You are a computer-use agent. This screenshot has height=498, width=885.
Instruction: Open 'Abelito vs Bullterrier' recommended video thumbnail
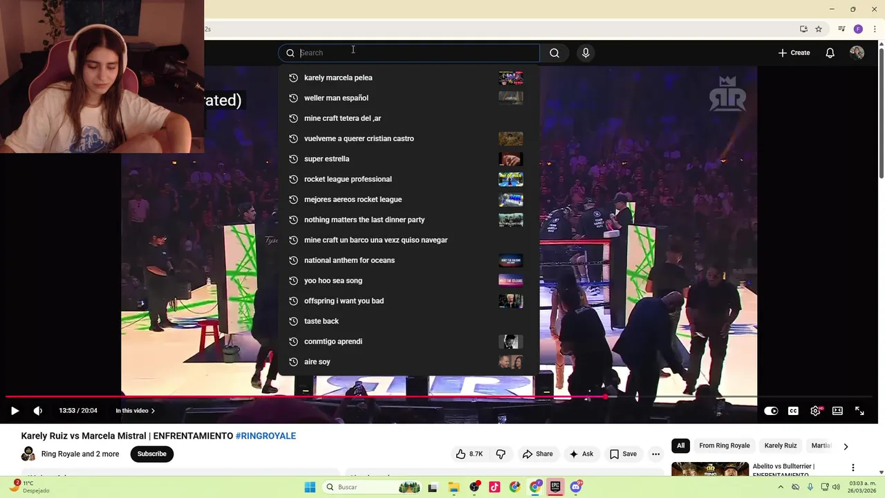(710, 469)
